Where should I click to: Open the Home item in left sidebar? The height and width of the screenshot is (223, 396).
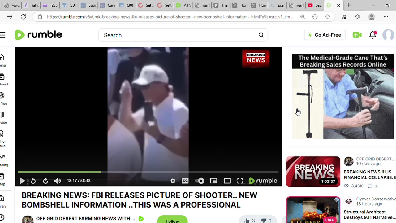tap(2, 61)
